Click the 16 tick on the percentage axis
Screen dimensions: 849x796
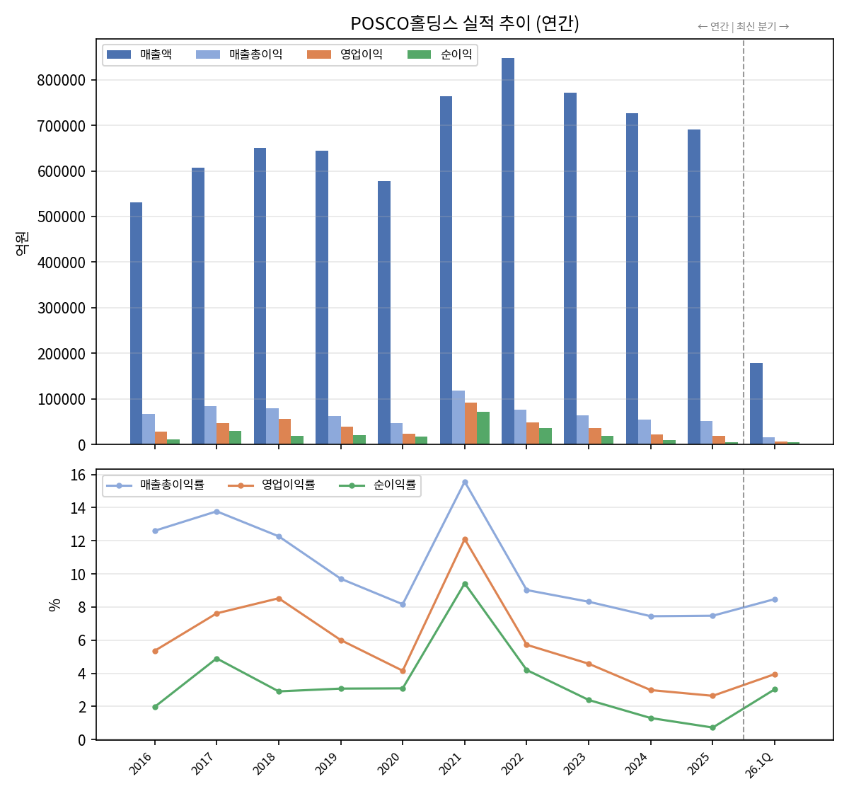[x=78, y=475]
